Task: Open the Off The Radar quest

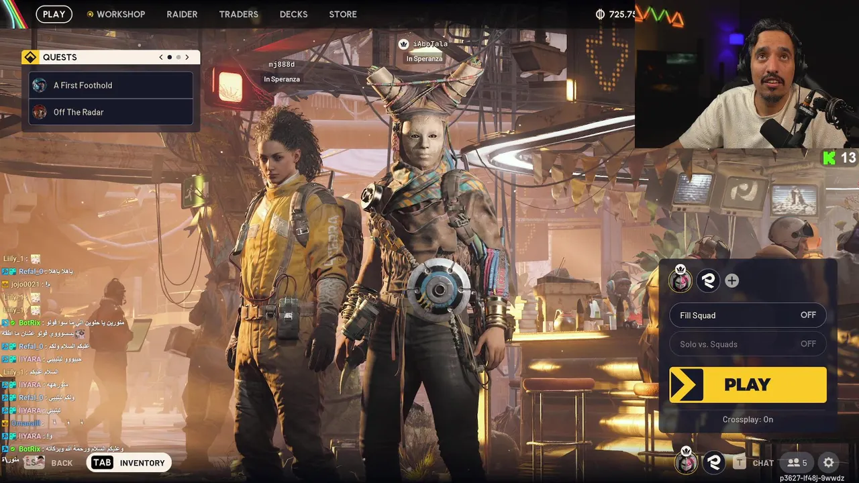Action: [x=111, y=112]
